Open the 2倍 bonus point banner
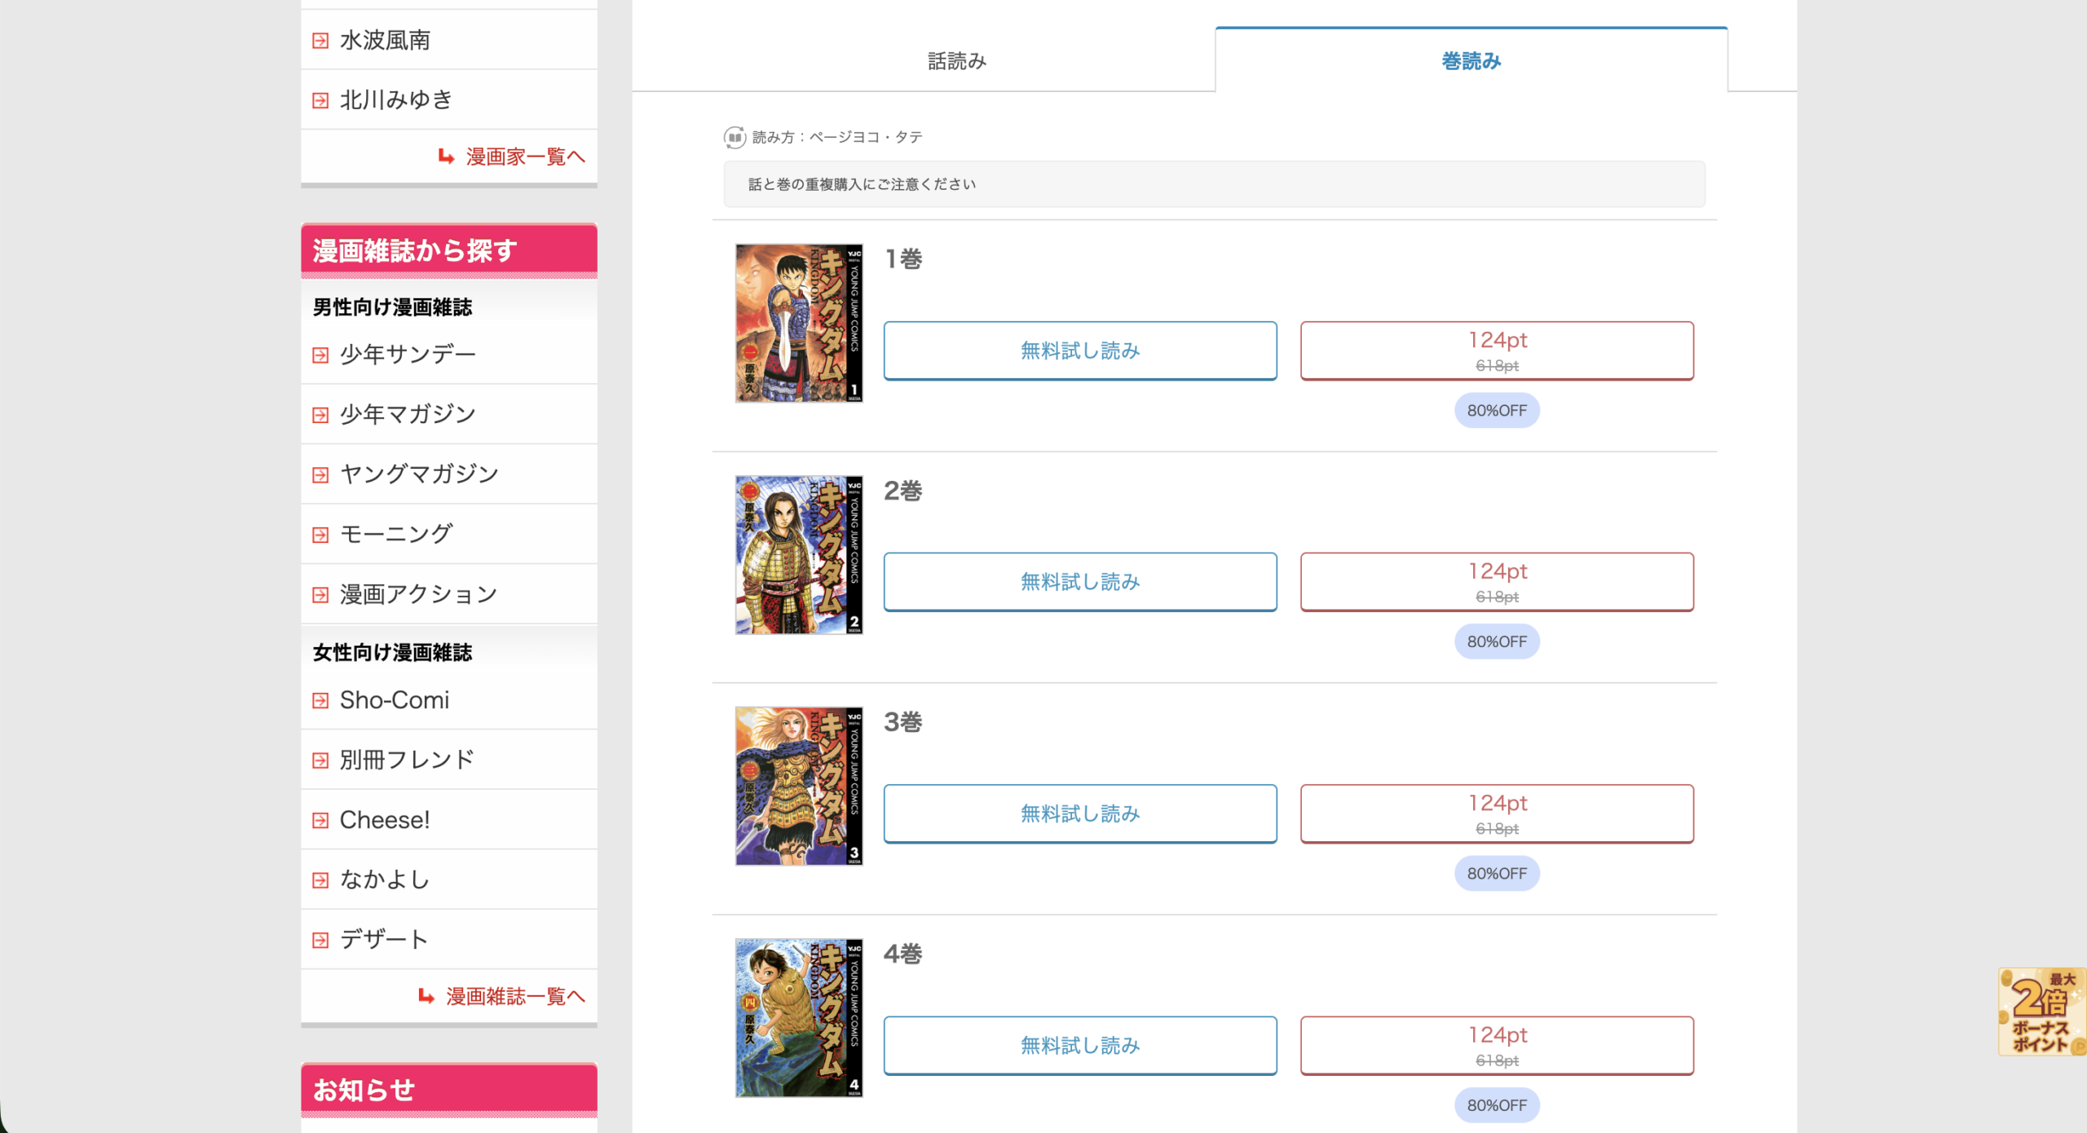Screen dimensions: 2087x1133 click(x=2042, y=1012)
